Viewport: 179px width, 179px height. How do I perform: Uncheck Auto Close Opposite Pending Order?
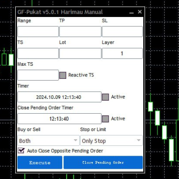[21, 150]
